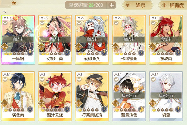This screenshot has width=187, height=125.
Task: Toggle the round lock icon on 灯影牛肉
Action: (x=42, y=23)
